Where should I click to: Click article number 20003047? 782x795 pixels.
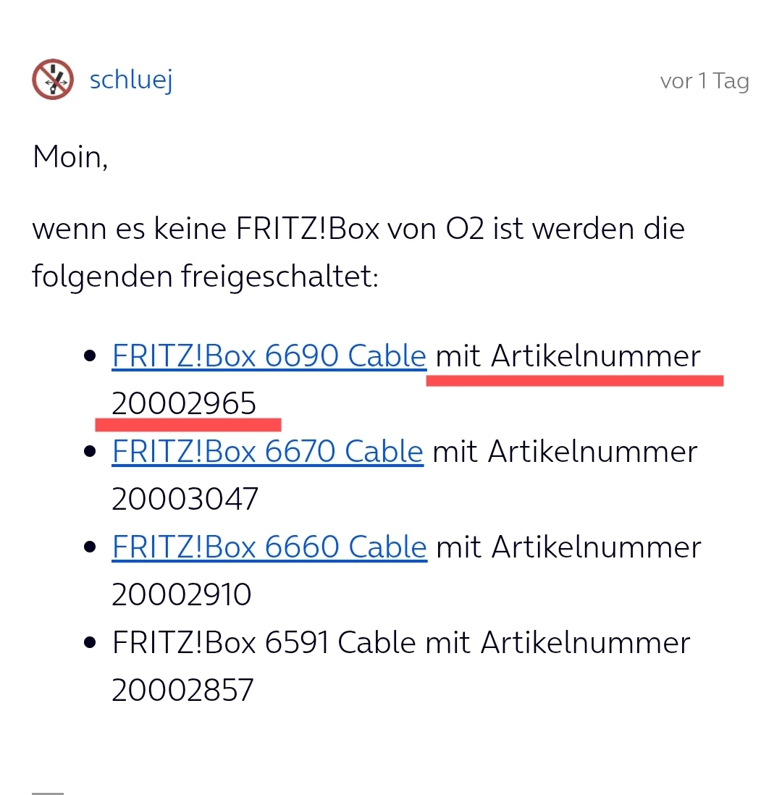point(185,500)
